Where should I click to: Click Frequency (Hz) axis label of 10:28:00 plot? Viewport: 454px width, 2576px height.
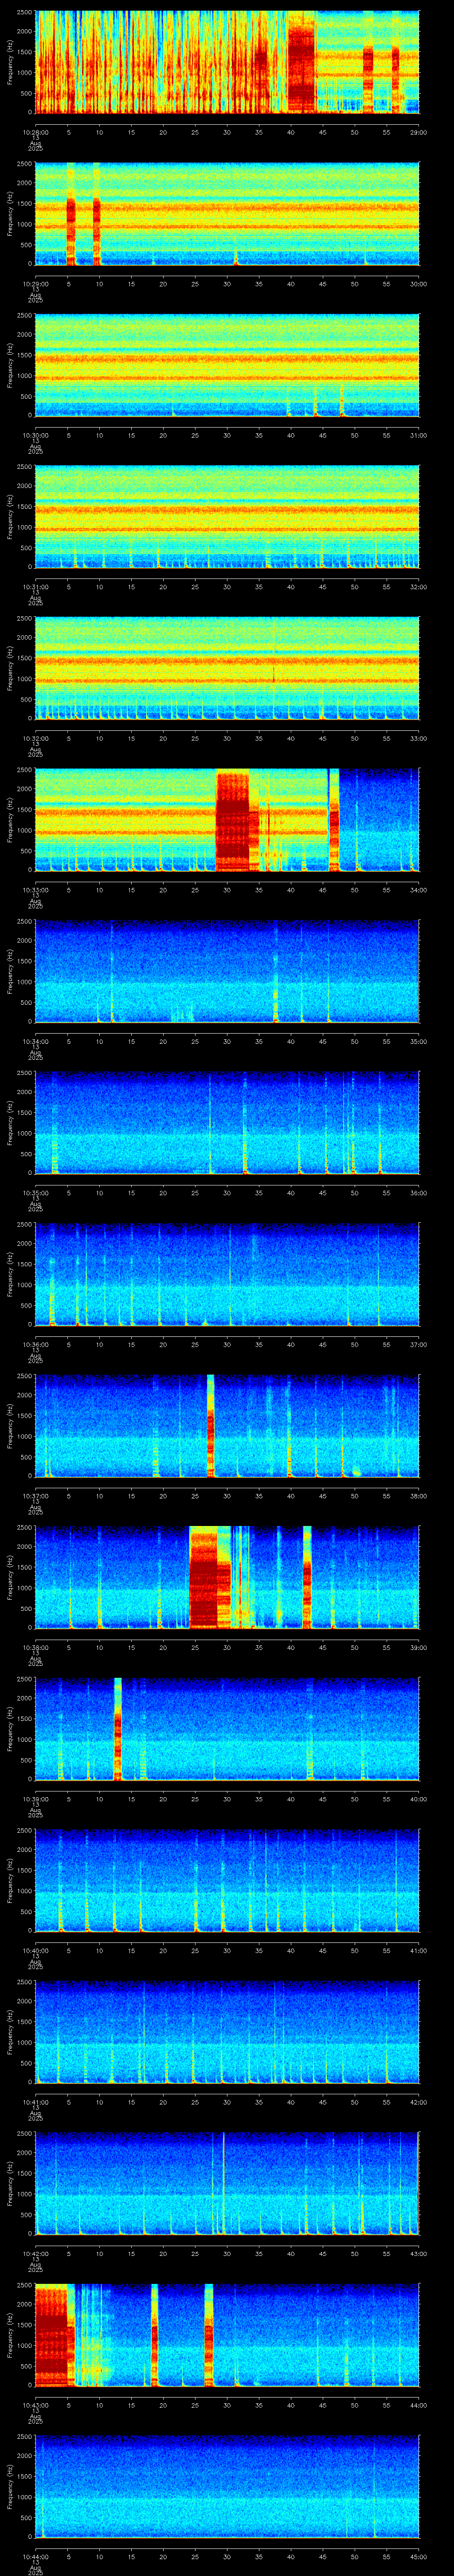pos(10,62)
